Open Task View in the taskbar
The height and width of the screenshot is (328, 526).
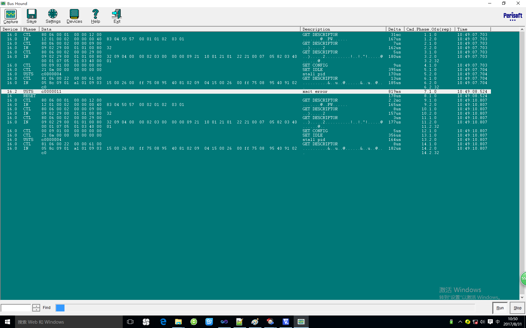point(130,322)
